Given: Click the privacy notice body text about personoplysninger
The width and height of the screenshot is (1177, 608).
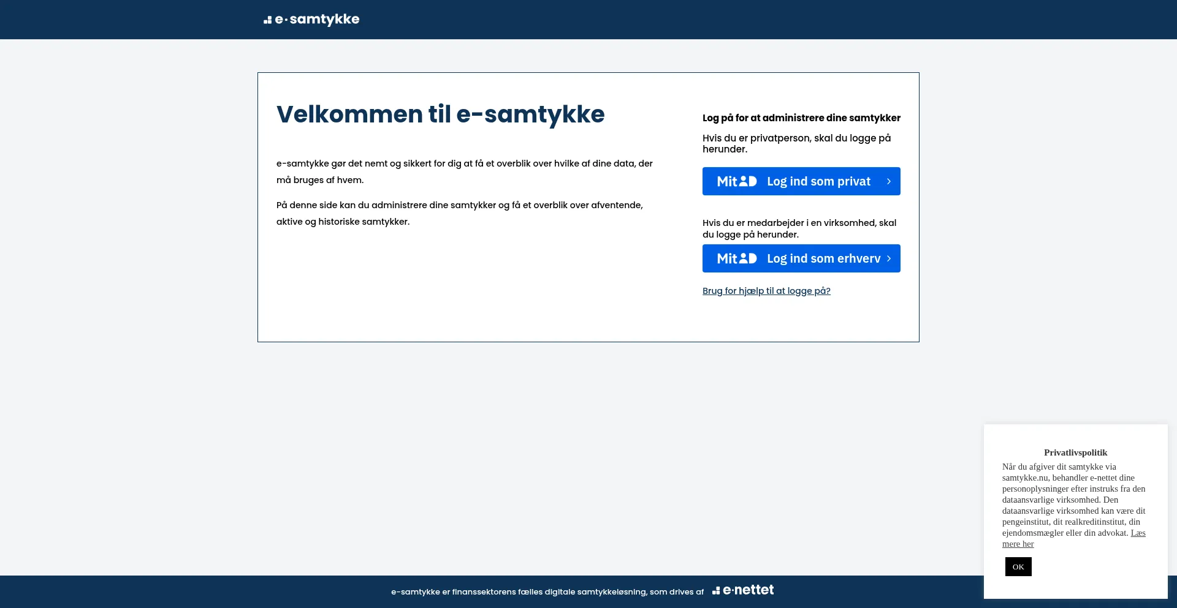Looking at the screenshot, I should point(1073,500).
